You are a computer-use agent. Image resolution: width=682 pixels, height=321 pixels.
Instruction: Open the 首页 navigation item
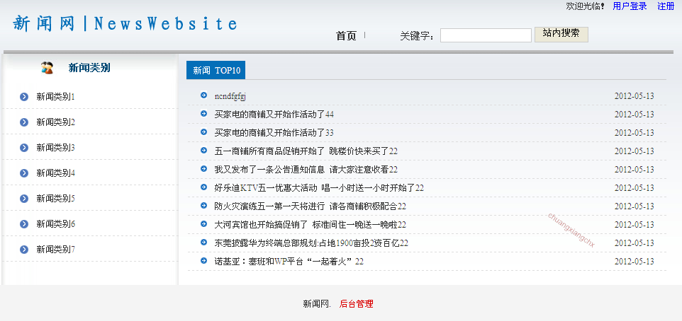pos(346,36)
